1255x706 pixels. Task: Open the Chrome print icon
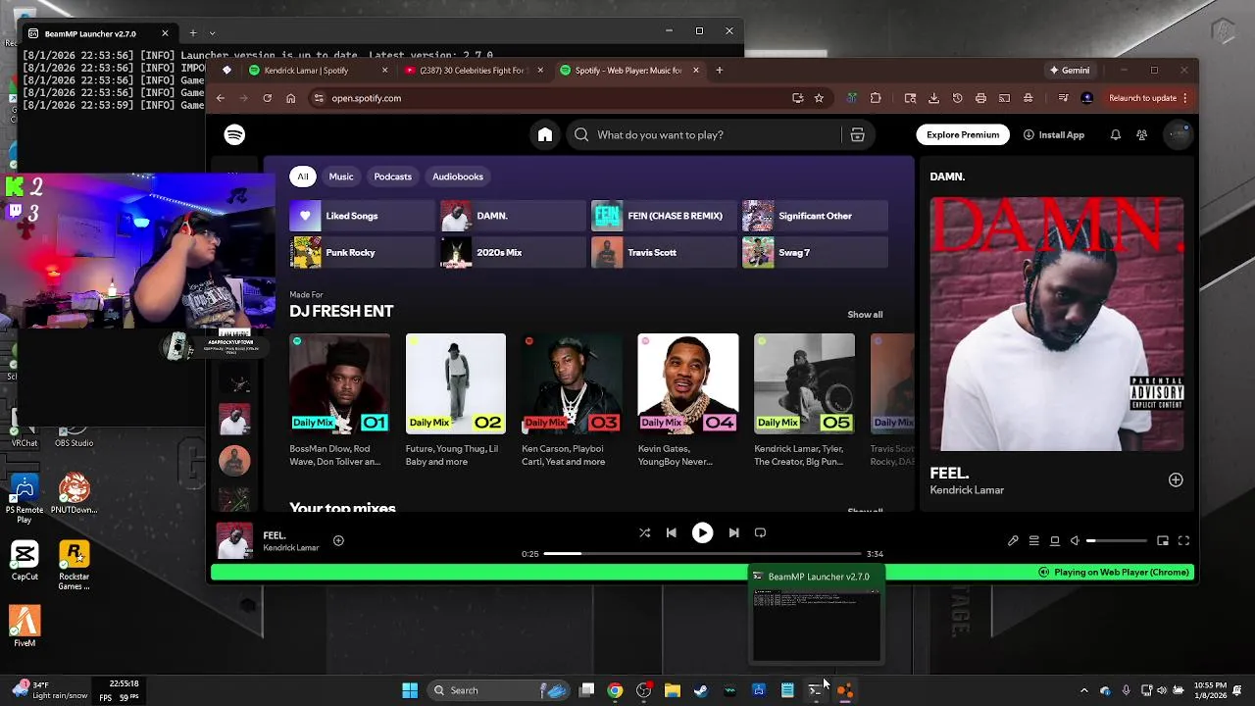[980, 98]
